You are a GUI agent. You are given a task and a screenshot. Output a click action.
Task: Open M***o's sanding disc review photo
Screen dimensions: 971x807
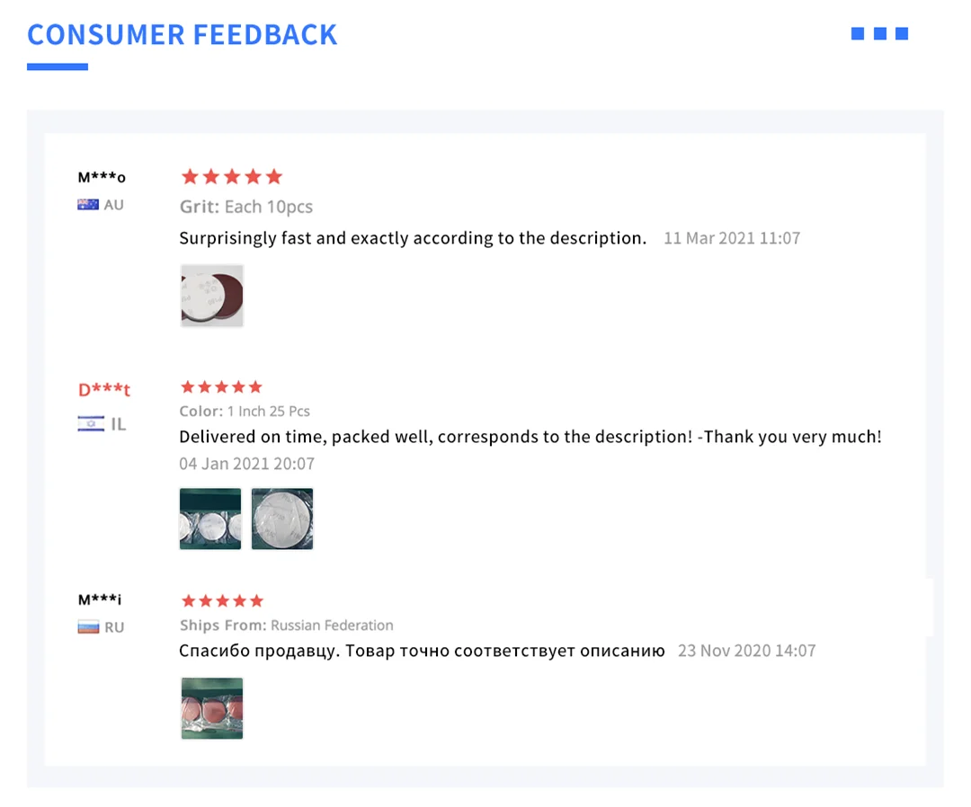(212, 296)
